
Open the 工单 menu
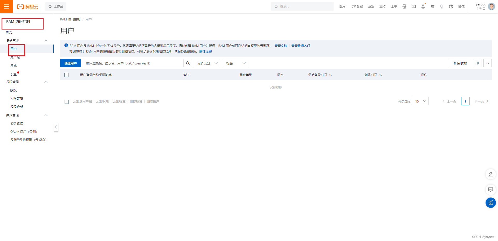(394, 6)
